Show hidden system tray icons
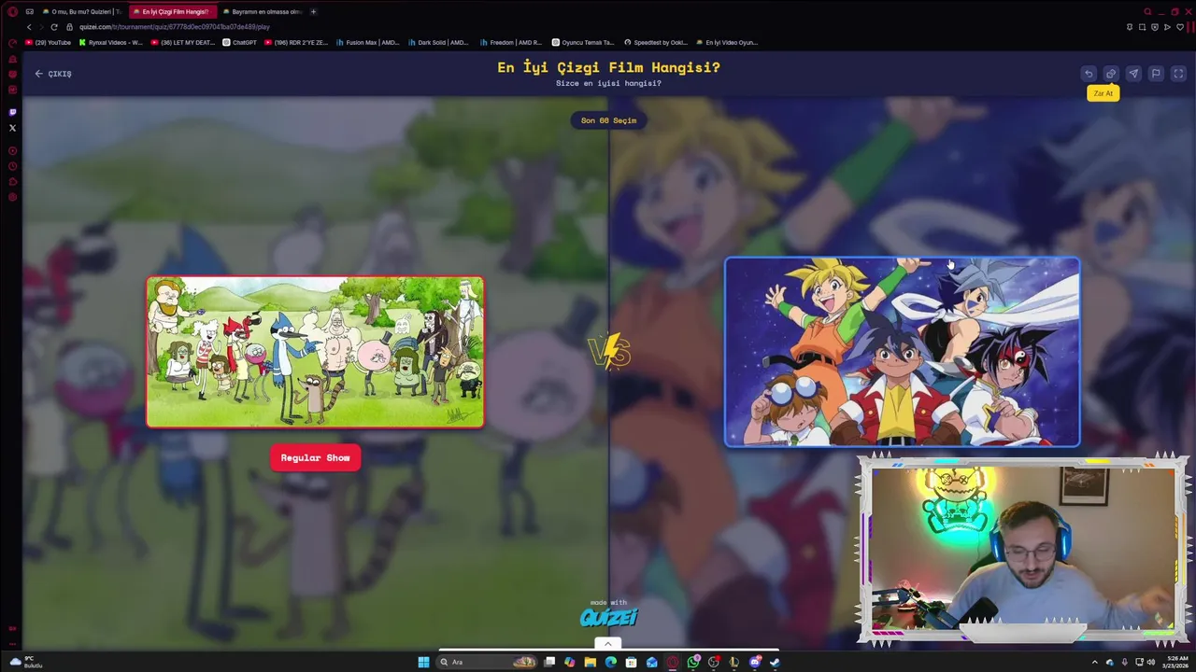The width and height of the screenshot is (1196, 672). 1095,662
